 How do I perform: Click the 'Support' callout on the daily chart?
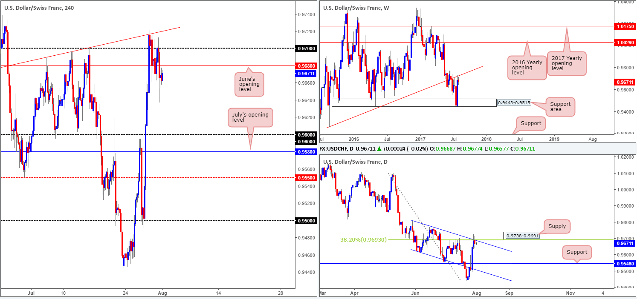(x=577, y=252)
